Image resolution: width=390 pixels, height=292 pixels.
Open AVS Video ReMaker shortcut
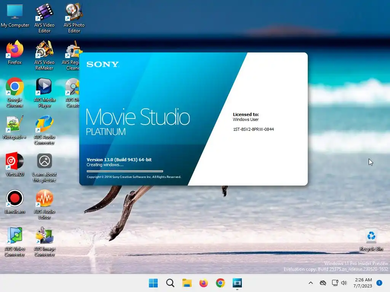[x=44, y=56]
